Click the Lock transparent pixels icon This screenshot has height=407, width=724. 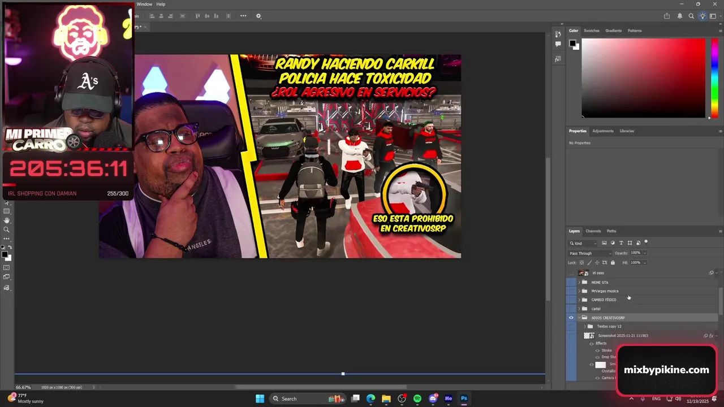click(x=581, y=263)
